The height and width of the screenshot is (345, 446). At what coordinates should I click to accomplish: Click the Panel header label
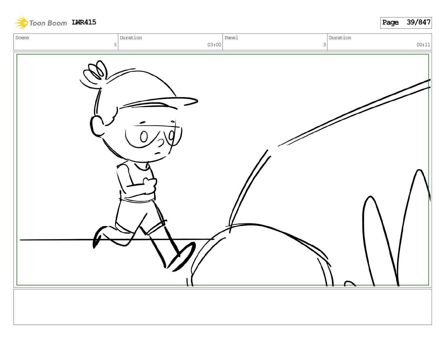click(231, 38)
